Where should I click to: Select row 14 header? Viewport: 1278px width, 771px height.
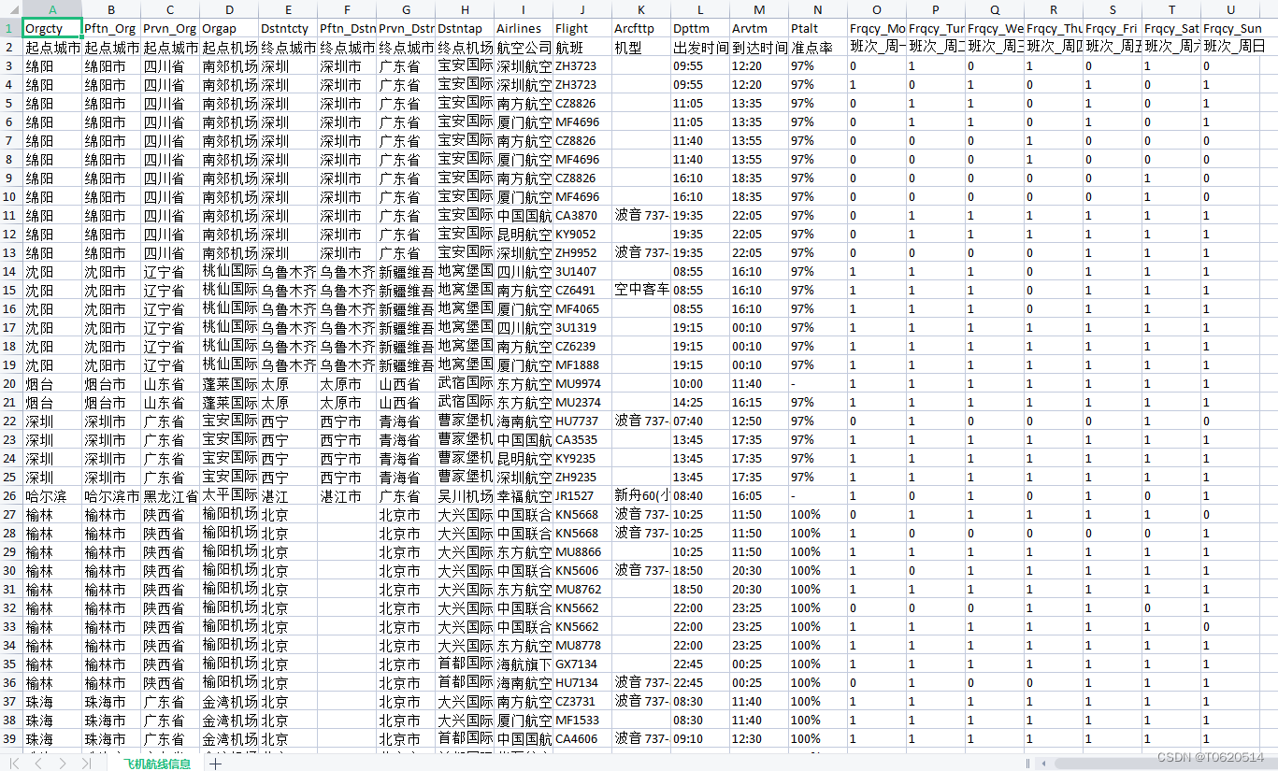pos(11,271)
